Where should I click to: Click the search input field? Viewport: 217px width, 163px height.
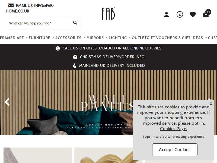[x=39, y=23]
